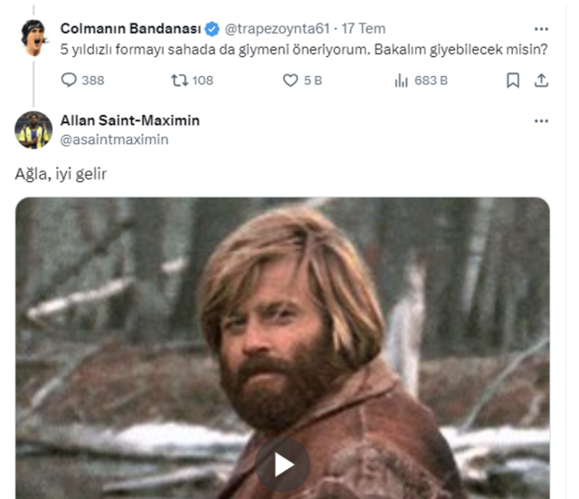
Task: Click the Colmanın Bandanası display name
Action: 130,28
